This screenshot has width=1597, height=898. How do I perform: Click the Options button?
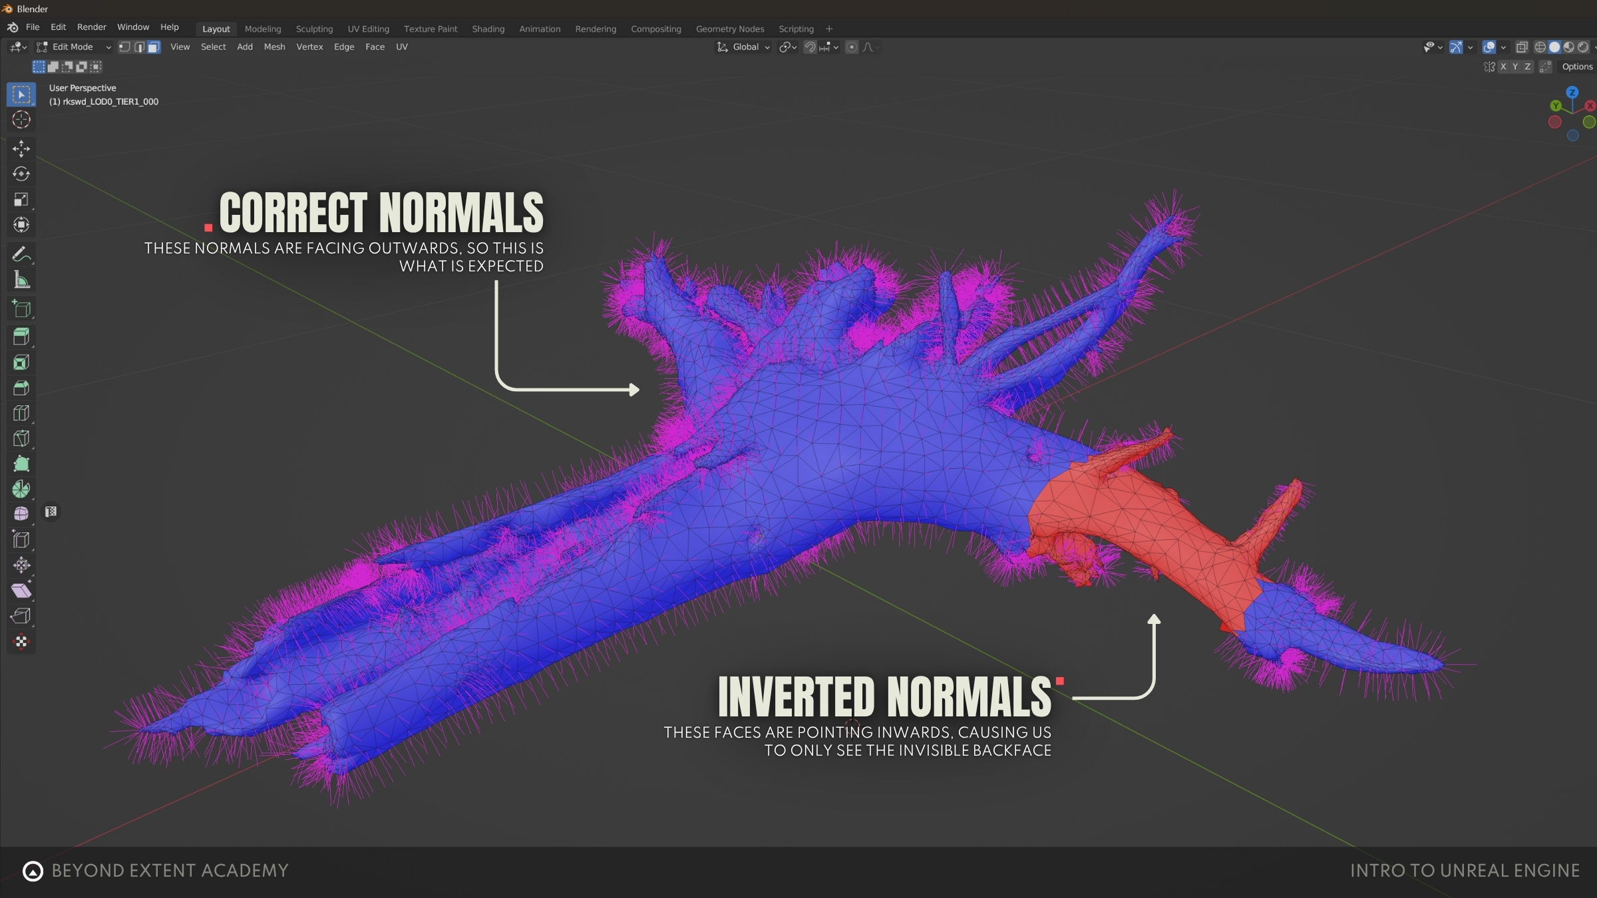point(1577,67)
